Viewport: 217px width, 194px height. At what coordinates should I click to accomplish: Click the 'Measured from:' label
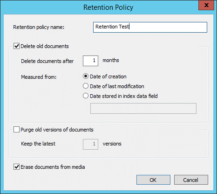click(39, 77)
